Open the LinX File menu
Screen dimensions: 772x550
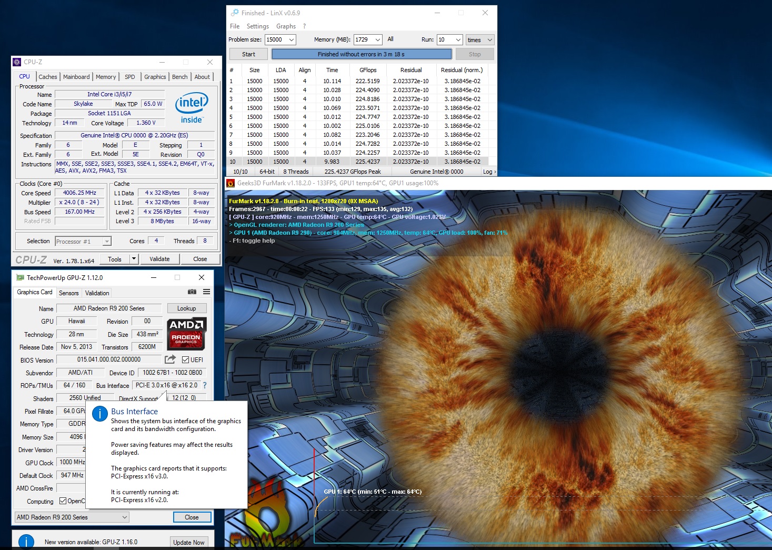click(235, 26)
